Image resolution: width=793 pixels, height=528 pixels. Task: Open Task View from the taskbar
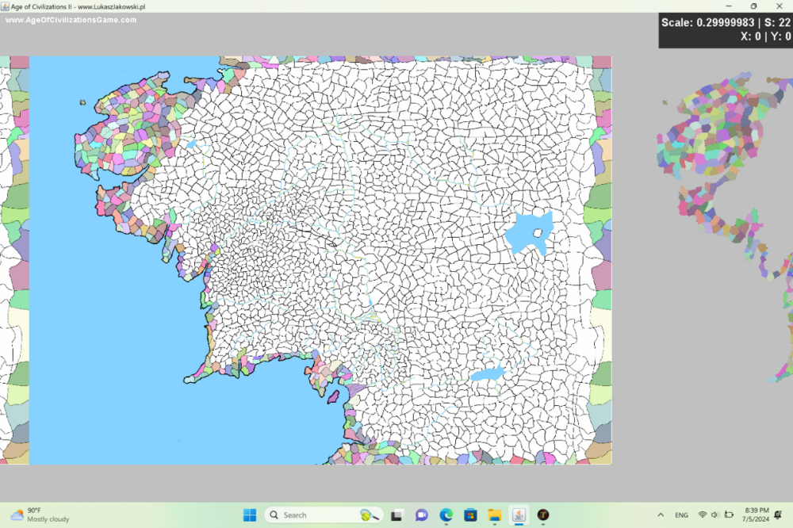pyautogui.click(x=396, y=515)
